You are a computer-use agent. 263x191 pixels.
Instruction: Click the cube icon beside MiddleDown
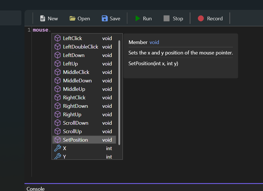tap(57, 81)
